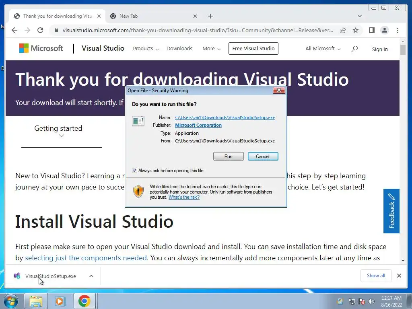Screen dimensions: 412x309
Task: Click the Microsoft Corporation publisher link
Action: pos(198,125)
